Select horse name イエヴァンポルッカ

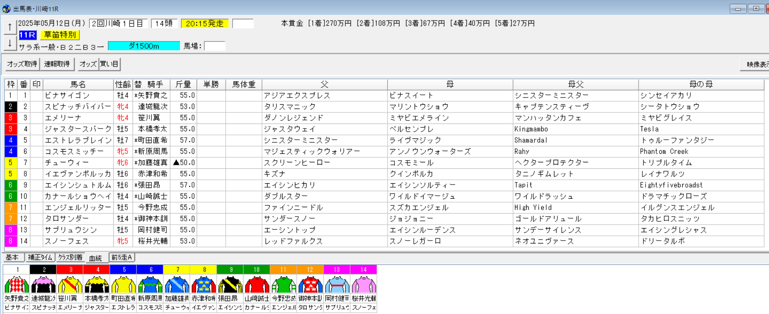click(78, 174)
